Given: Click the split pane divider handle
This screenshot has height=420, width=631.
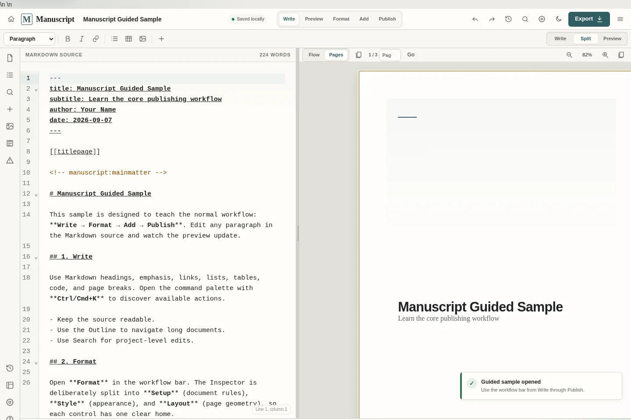Looking at the screenshot, I should pos(298,234).
